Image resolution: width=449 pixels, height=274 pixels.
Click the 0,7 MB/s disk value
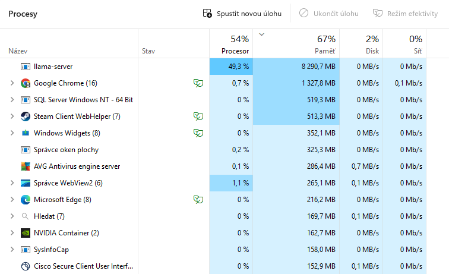pyautogui.click(x=365, y=166)
